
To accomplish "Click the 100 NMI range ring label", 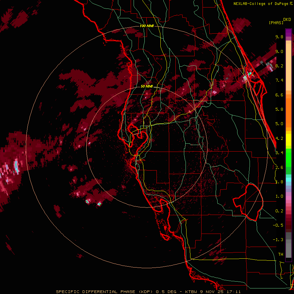I will click(x=147, y=26).
